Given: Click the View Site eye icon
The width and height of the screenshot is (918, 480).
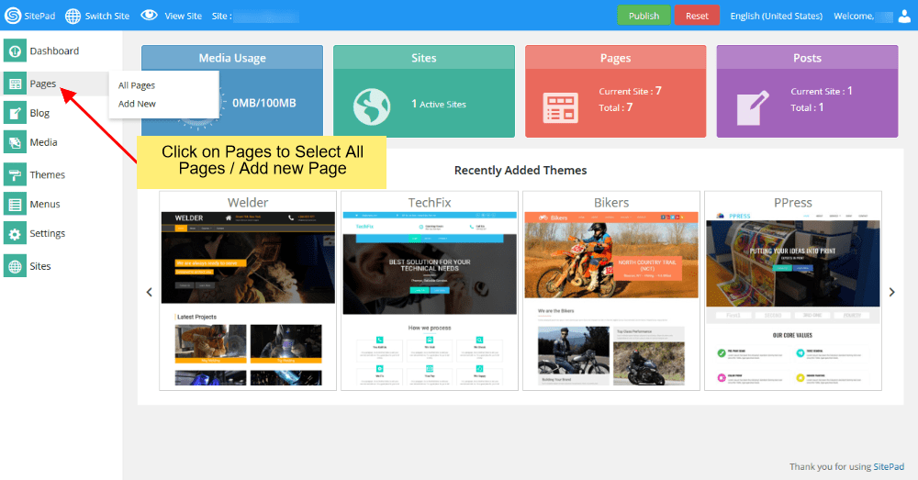Looking at the screenshot, I should pos(150,16).
